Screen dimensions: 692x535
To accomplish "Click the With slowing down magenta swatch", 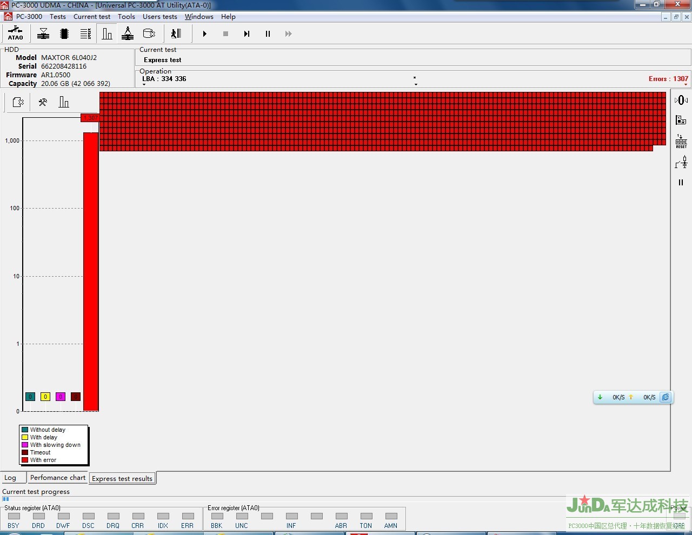I will pyautogui.click(x=25, y=445).
